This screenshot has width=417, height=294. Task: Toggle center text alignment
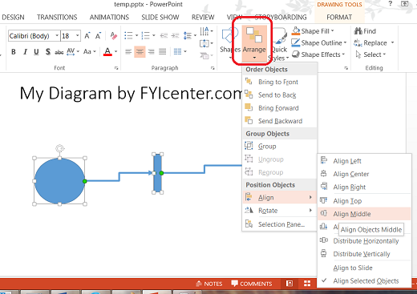(140, 51)
